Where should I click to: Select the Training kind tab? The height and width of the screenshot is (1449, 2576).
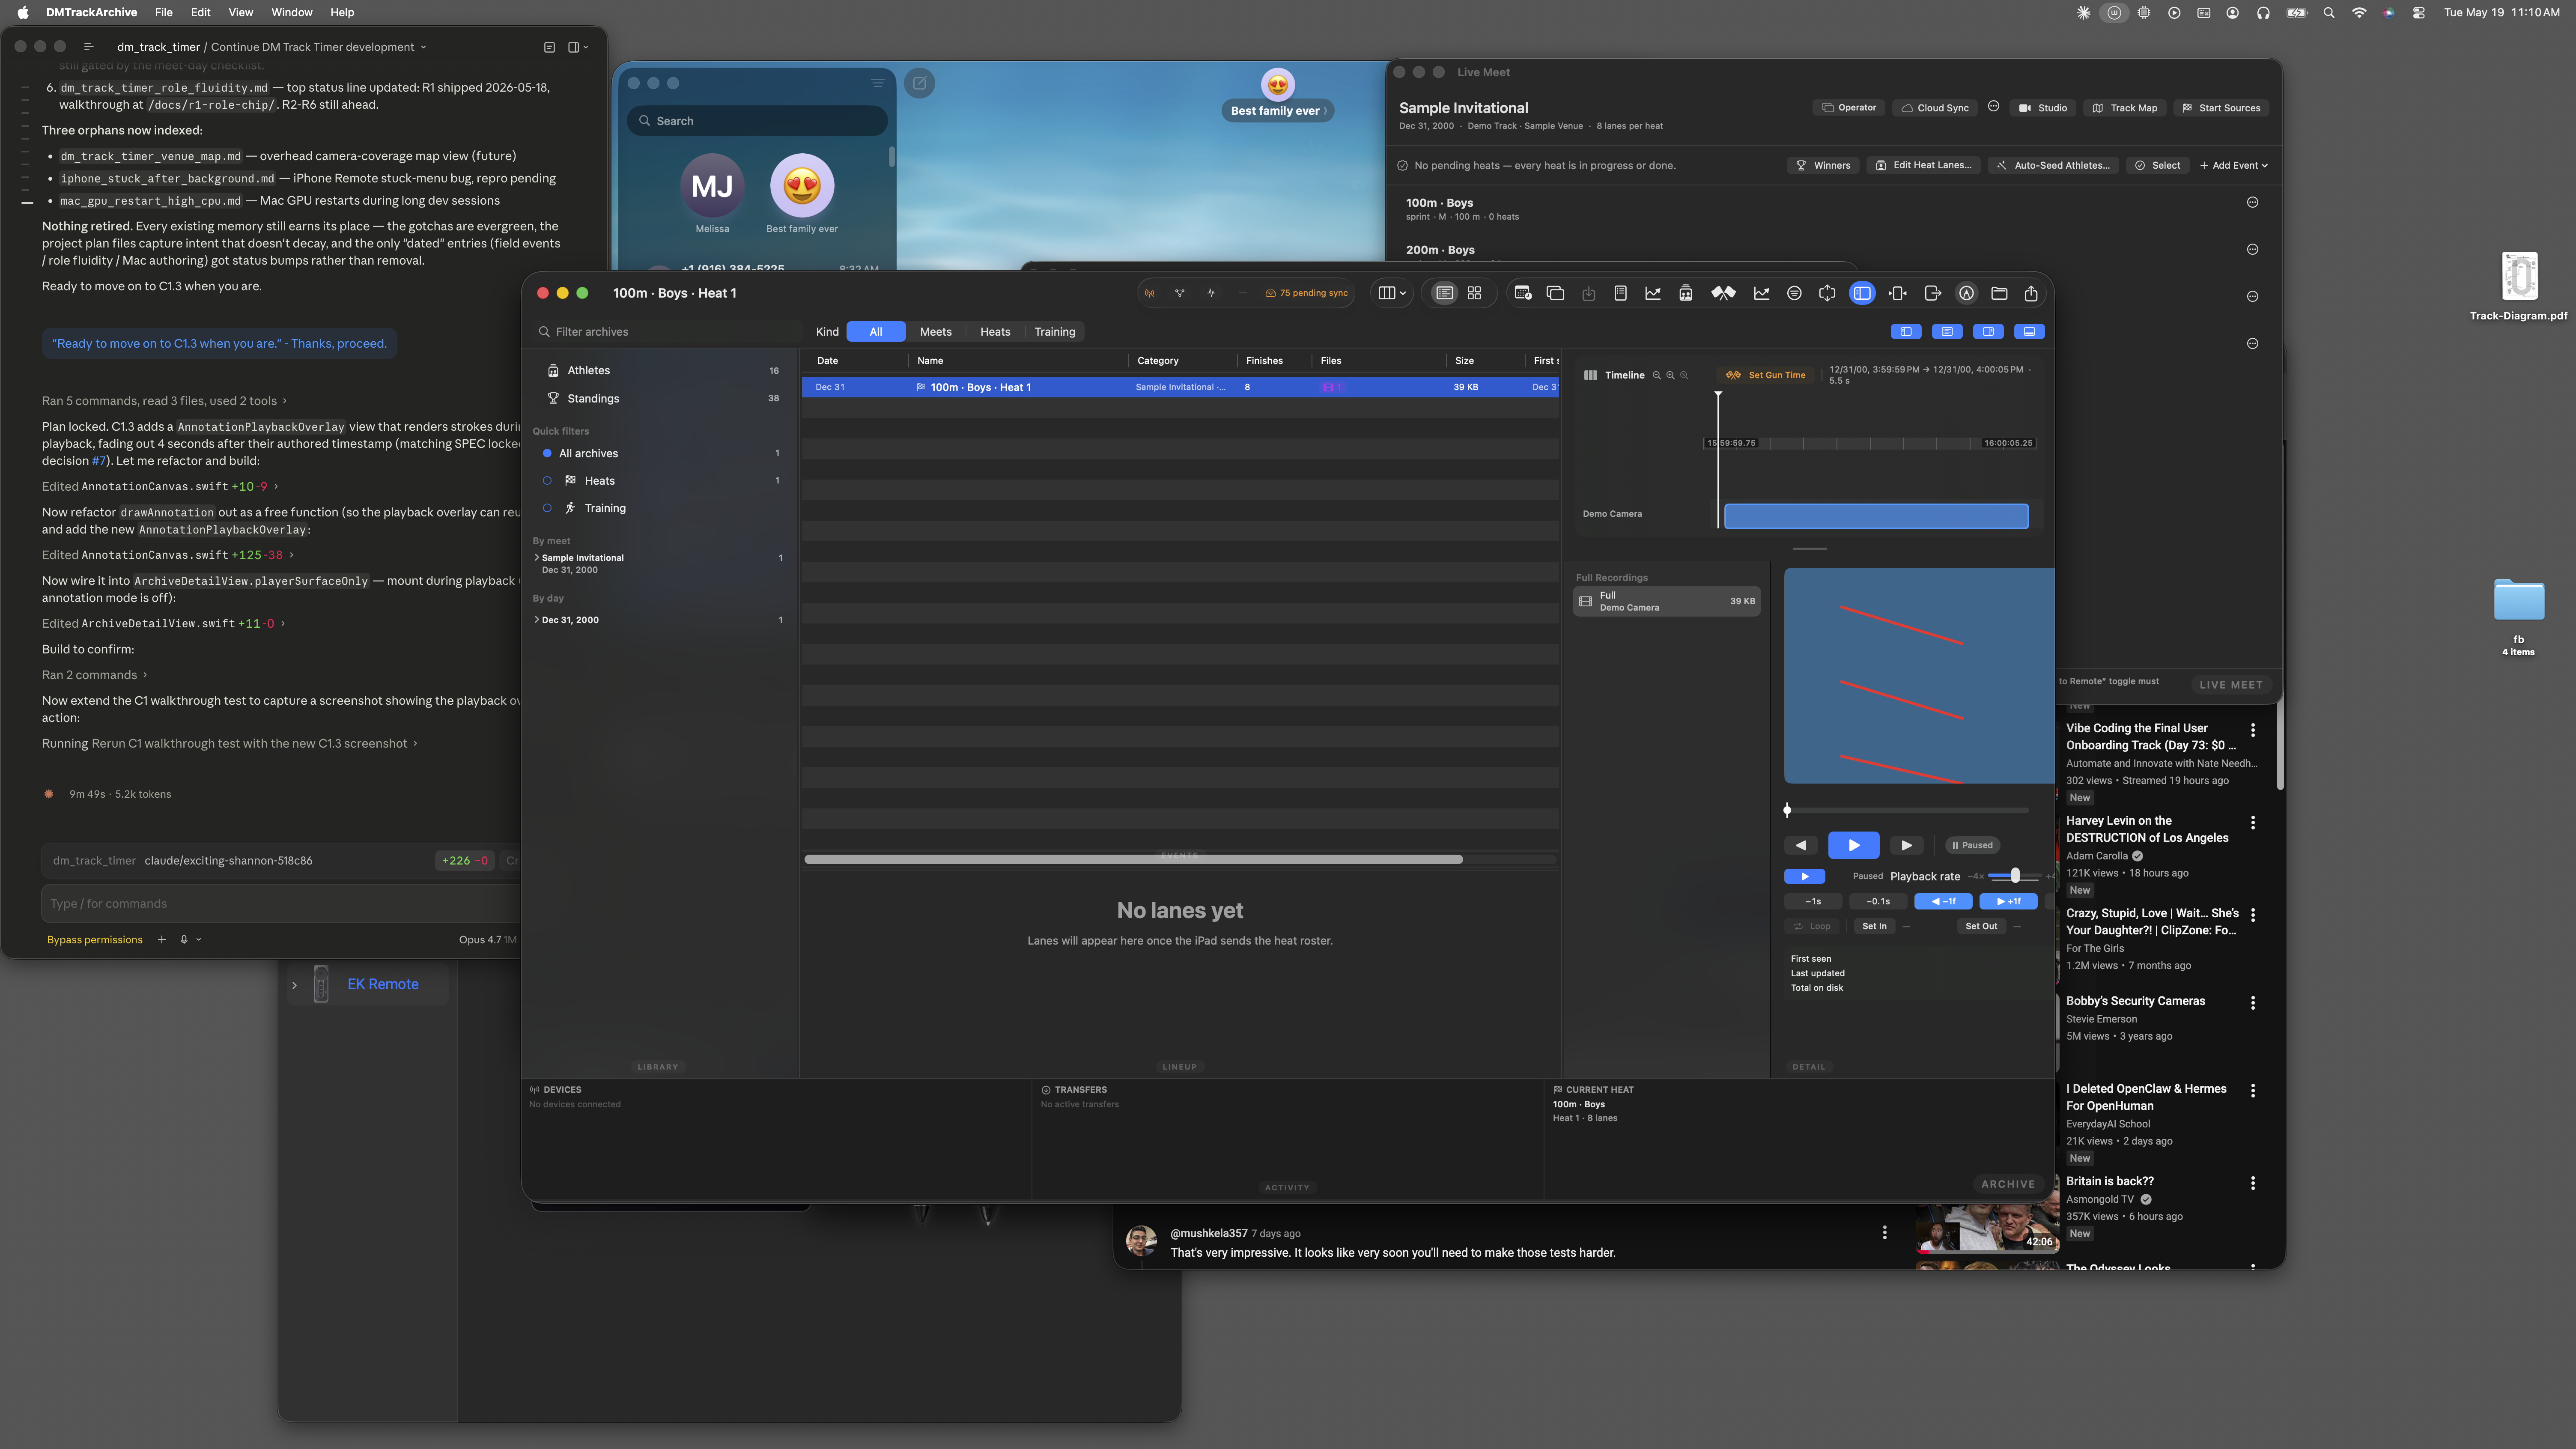(x=1055, y=331)
